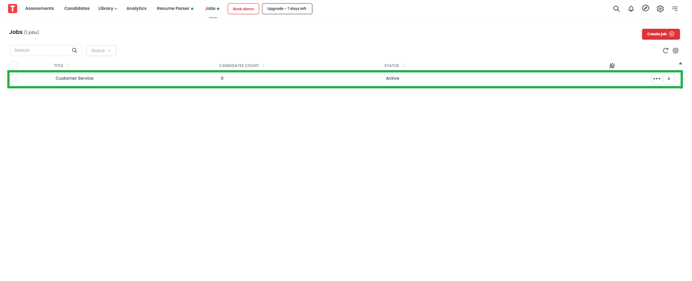The height and width of the screenshot is (281, 692).
Task: Open the Analytics tab
Action: pyautogui.click(x=136, y=9)
